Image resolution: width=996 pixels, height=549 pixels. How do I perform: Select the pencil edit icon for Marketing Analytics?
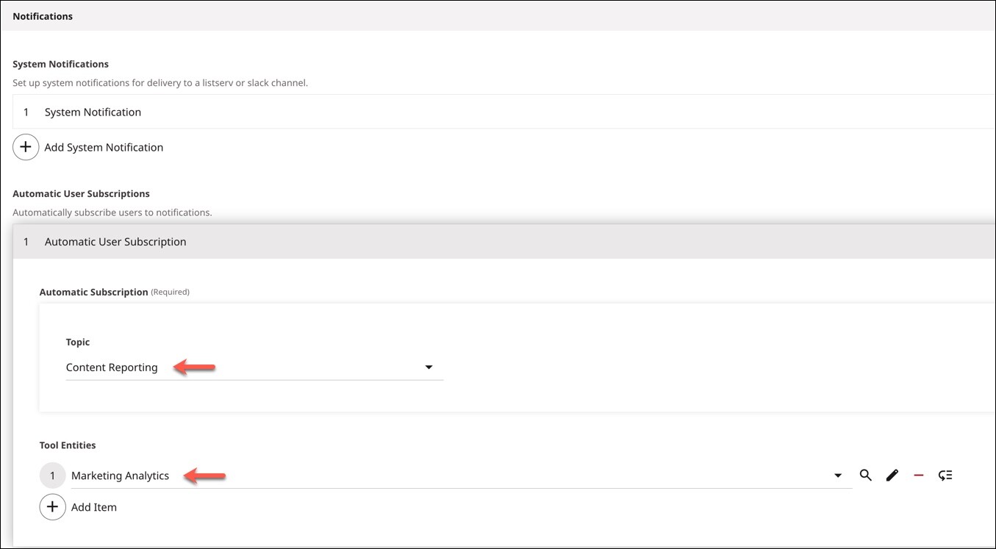coord(892,475)
